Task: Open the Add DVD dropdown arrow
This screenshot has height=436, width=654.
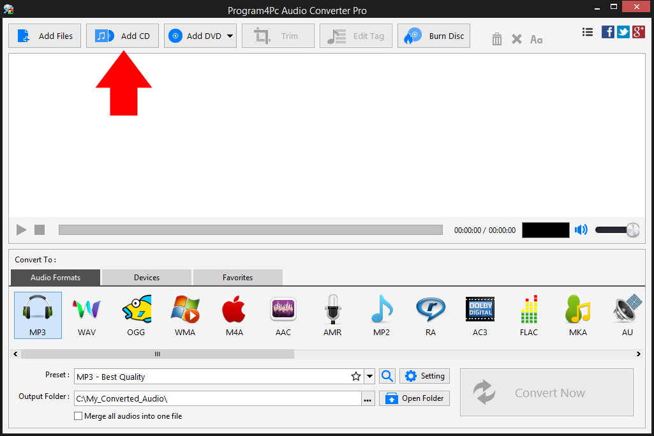Action: click(229, 36)
